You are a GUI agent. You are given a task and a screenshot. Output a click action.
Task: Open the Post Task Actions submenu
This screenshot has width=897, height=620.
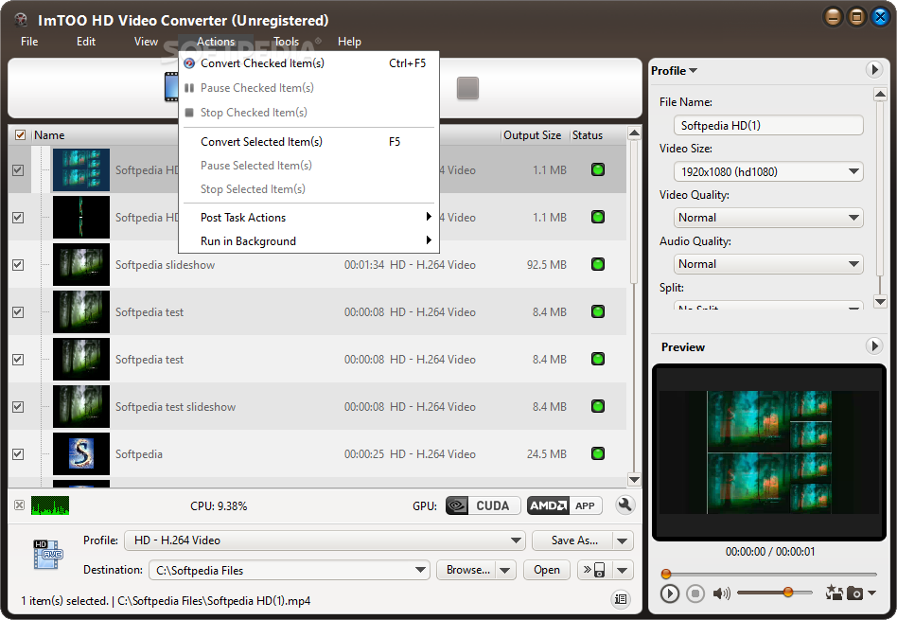308,218
